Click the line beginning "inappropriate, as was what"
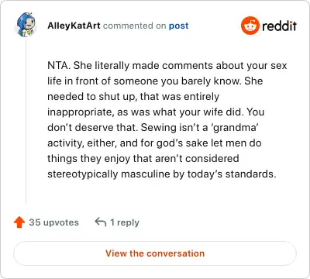This screenshot has width=310, height=279. (x=156, y=112)
